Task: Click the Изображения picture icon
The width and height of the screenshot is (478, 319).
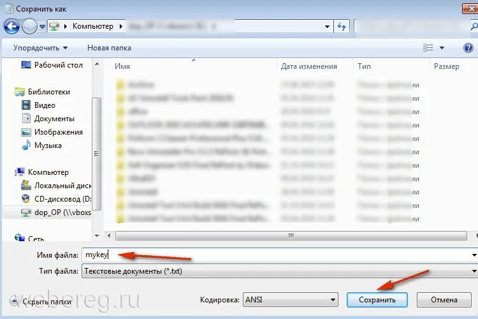Action: 26,132
